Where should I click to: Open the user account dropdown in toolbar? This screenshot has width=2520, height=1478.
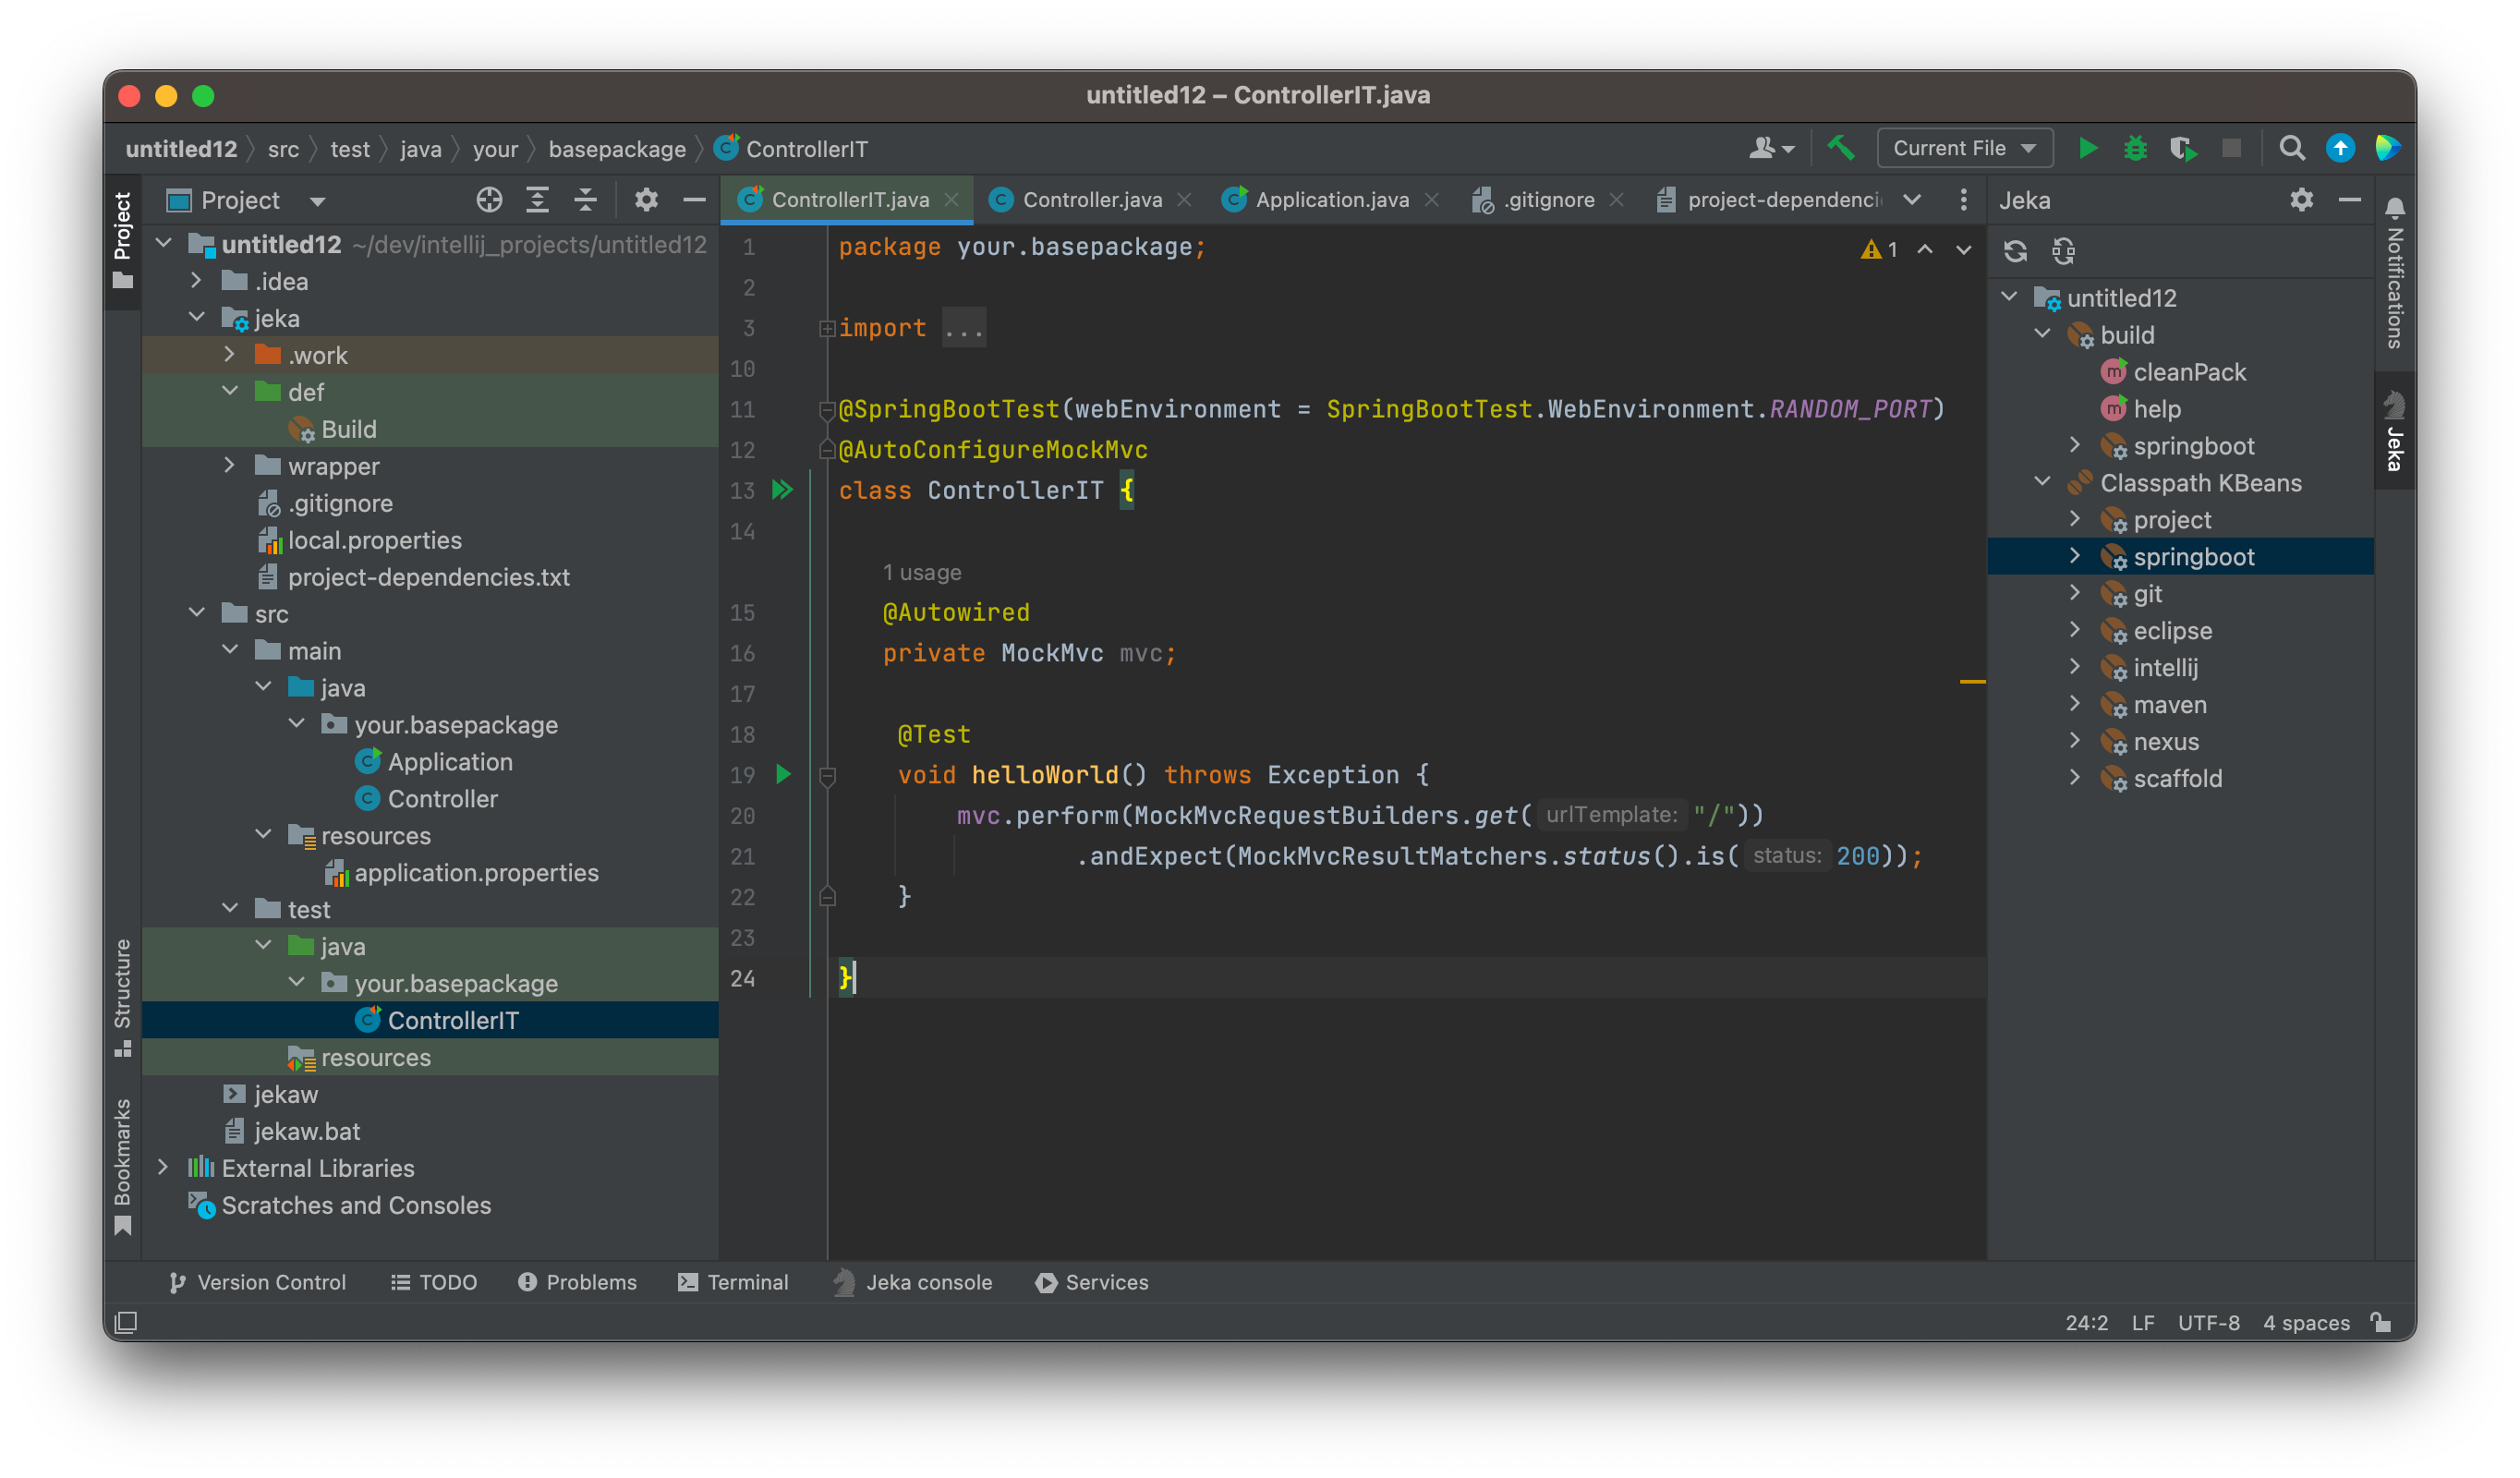(1770, 148)
